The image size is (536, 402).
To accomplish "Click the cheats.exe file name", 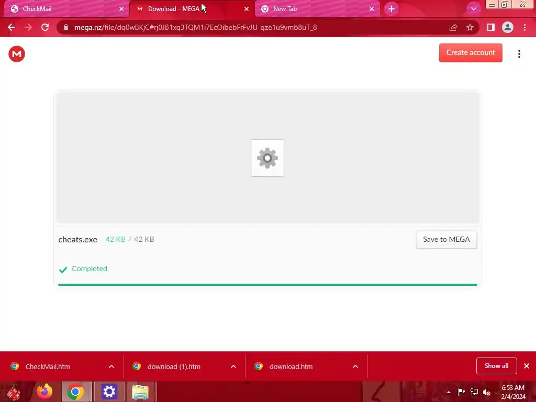I will 77,239.
